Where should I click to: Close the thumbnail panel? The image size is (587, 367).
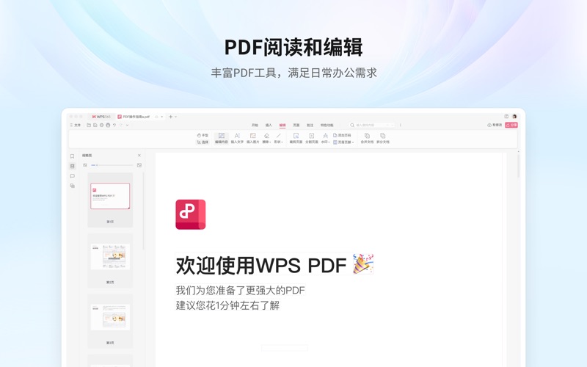click(x=139, y=156)
